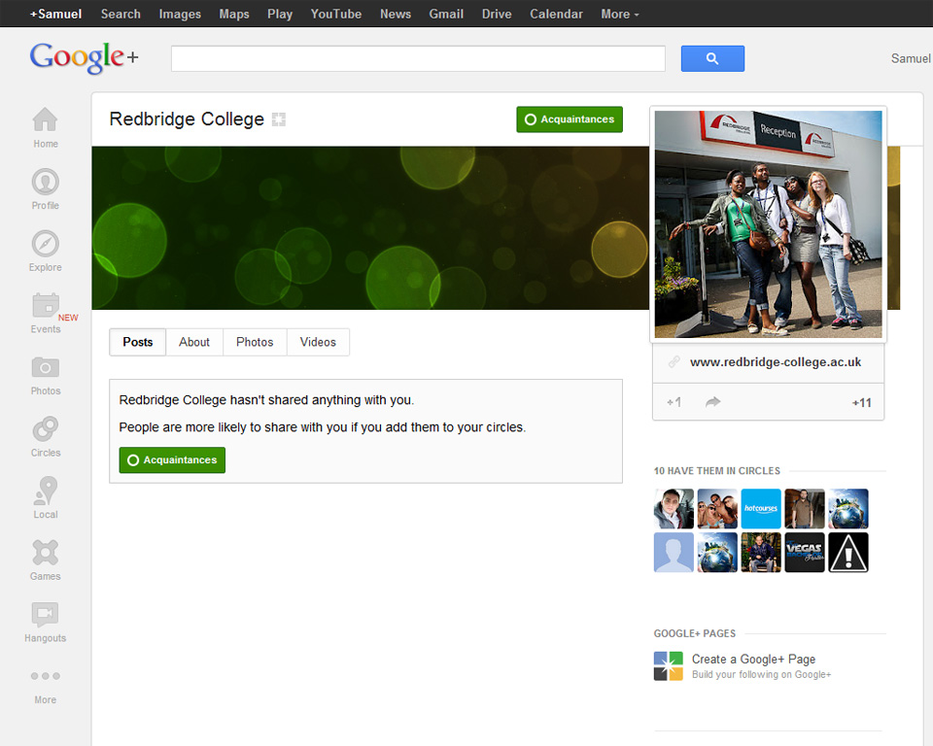
Task: Open the Photos tab of the page
Action: [254, 342]
